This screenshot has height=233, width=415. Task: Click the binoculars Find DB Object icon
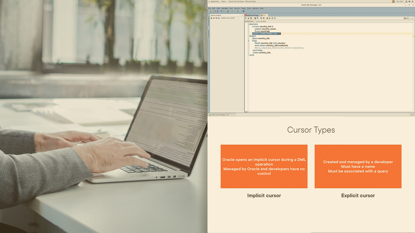(243, 11)
